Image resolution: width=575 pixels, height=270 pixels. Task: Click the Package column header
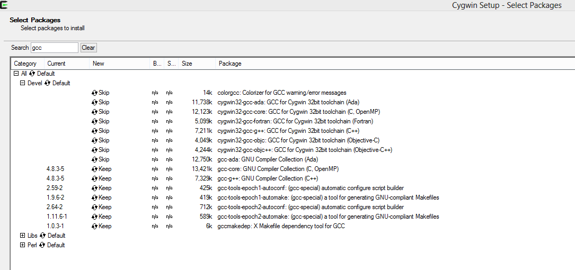[x=395, y=64]
